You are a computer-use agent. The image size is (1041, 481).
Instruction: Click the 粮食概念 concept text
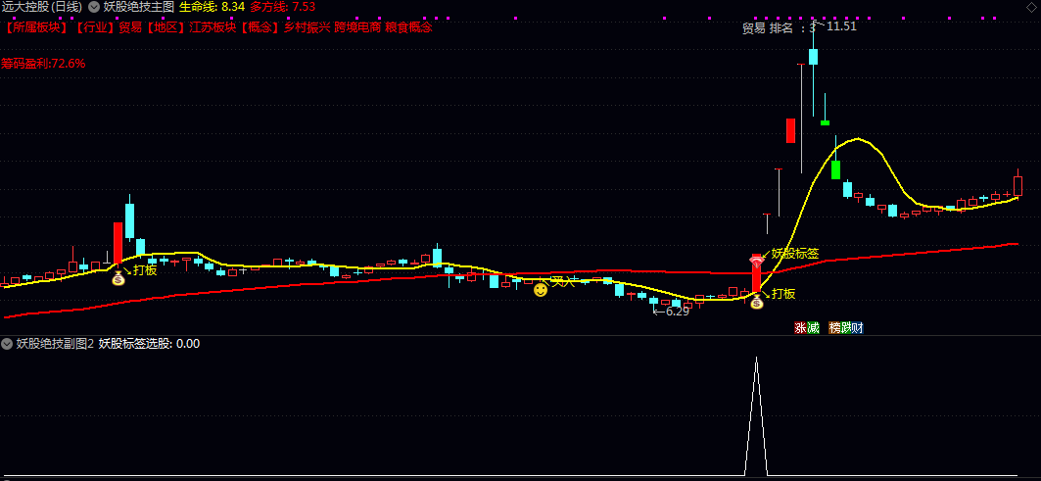coord(409,27)
